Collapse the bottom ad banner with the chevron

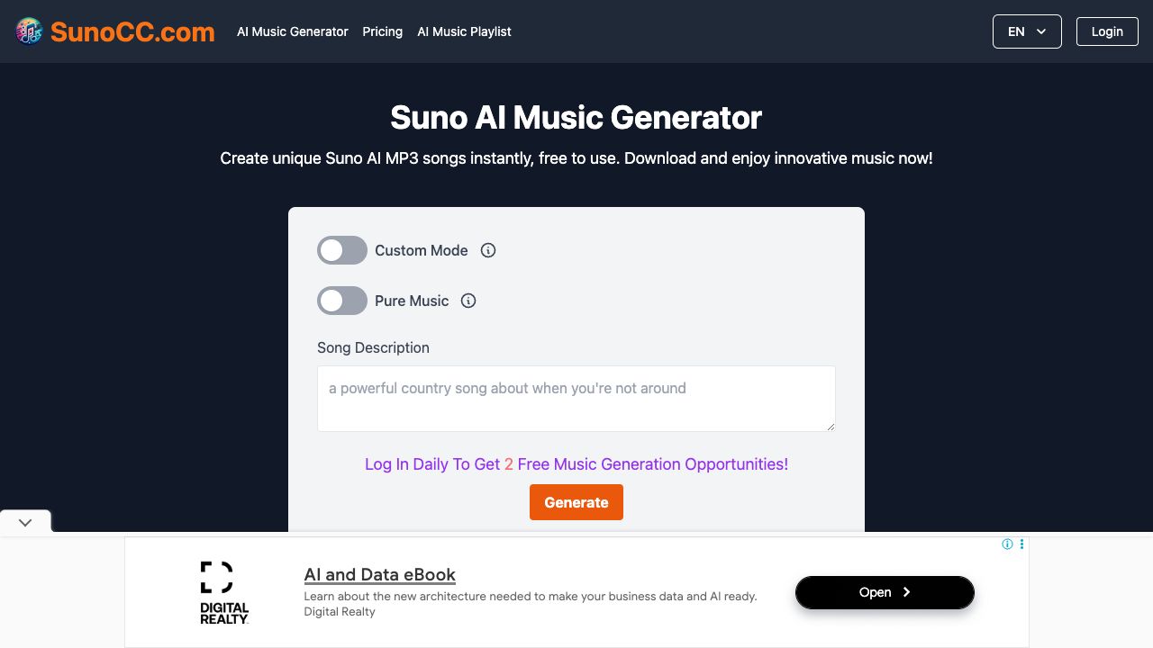click(x=25, y=522)
